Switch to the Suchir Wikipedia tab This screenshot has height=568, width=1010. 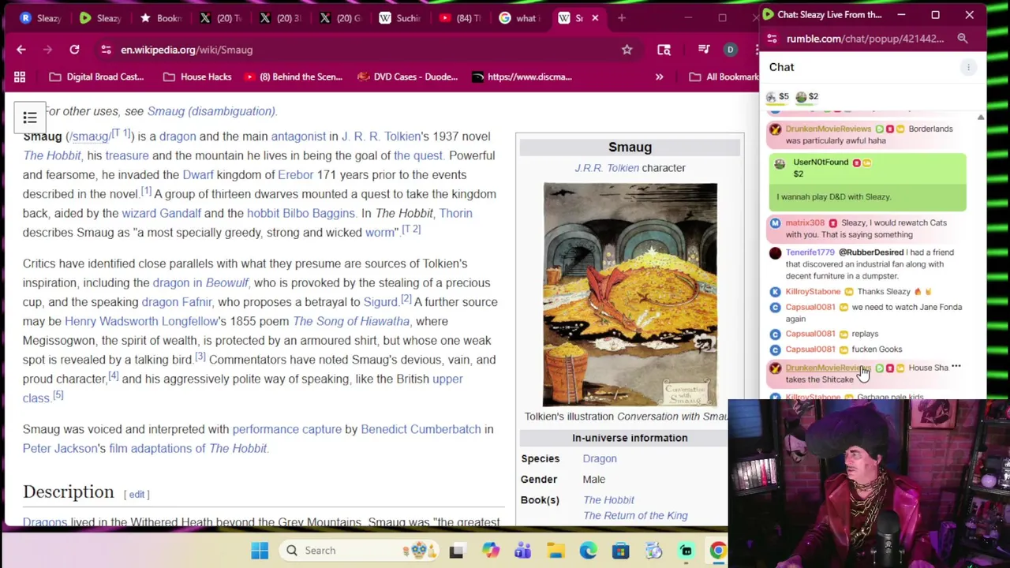click(x=399, y=17)
